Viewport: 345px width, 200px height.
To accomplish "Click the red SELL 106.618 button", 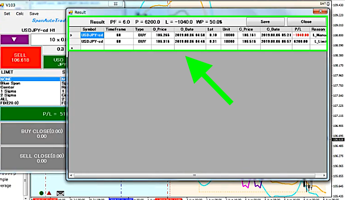I will (x=21, y=57).
